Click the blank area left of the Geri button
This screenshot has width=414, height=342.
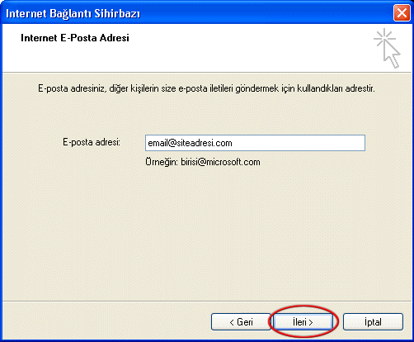pyautogui.click(x=107, y=321)
